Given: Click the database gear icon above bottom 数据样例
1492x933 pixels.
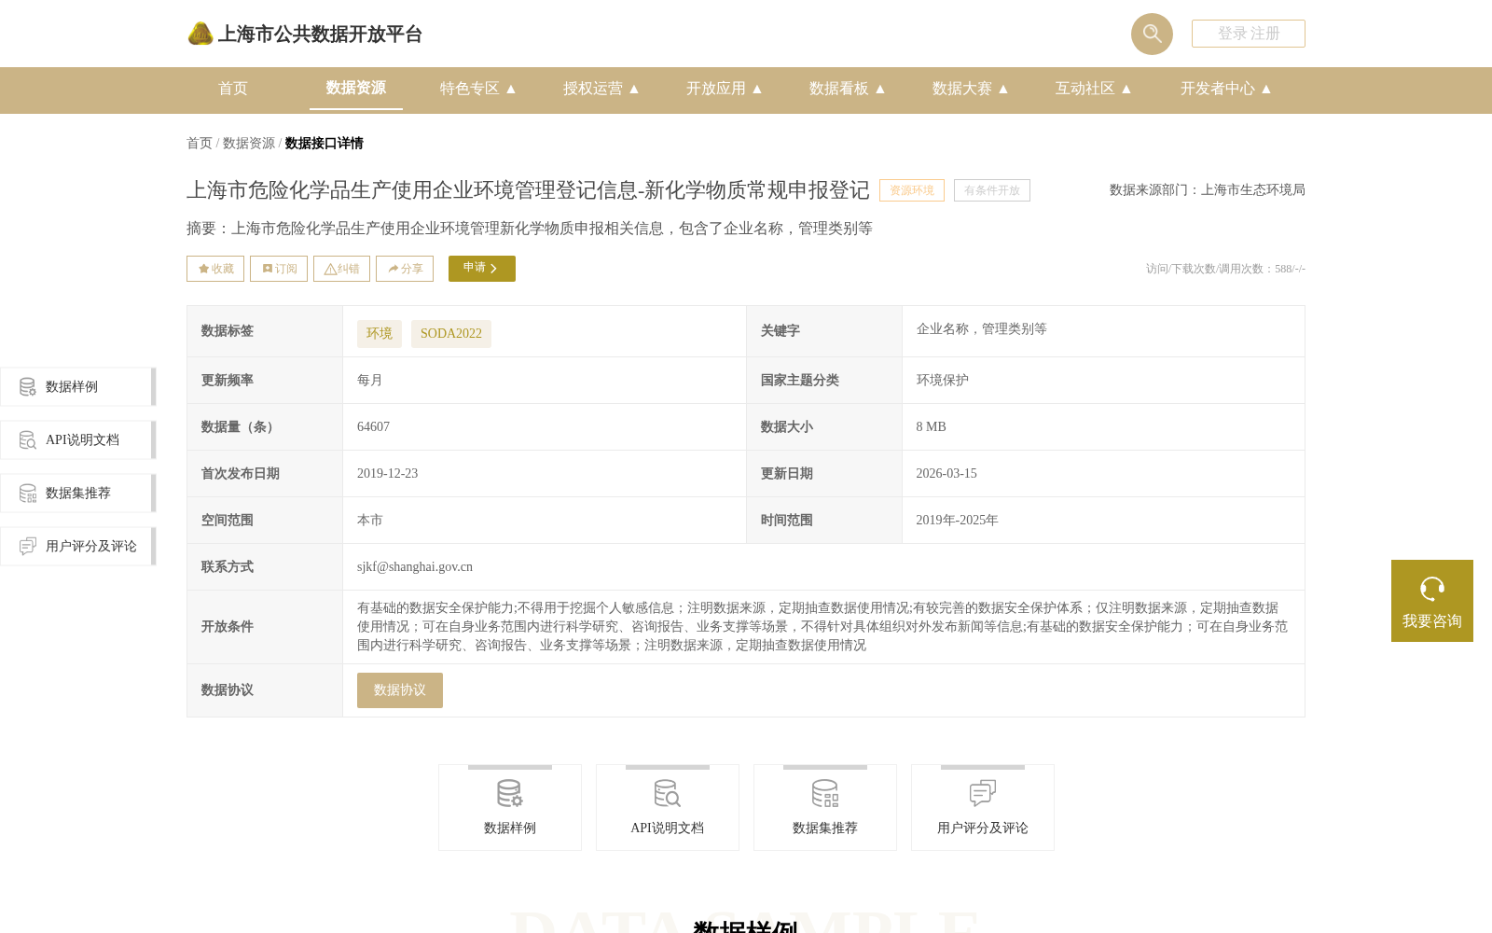Looking at the screenshot, I should [x=510, y=794].
